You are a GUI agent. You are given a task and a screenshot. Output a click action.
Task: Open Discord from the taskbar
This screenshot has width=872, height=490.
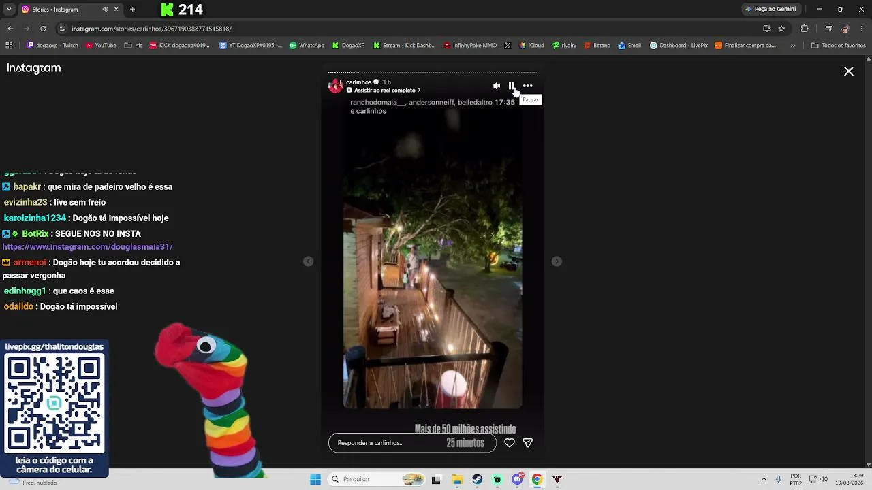pyautogui.click(x=517, y=479)
